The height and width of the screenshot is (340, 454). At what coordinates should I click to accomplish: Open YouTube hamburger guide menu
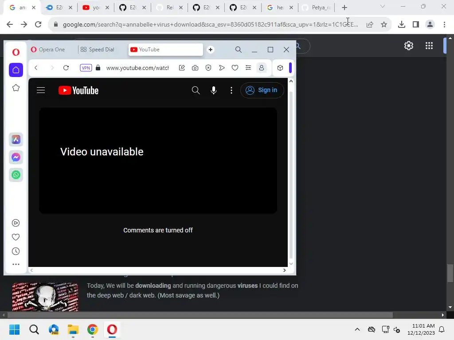point(41,90)
